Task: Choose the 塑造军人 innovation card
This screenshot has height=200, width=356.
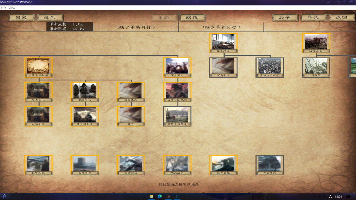Action: [x=85, y=92]
